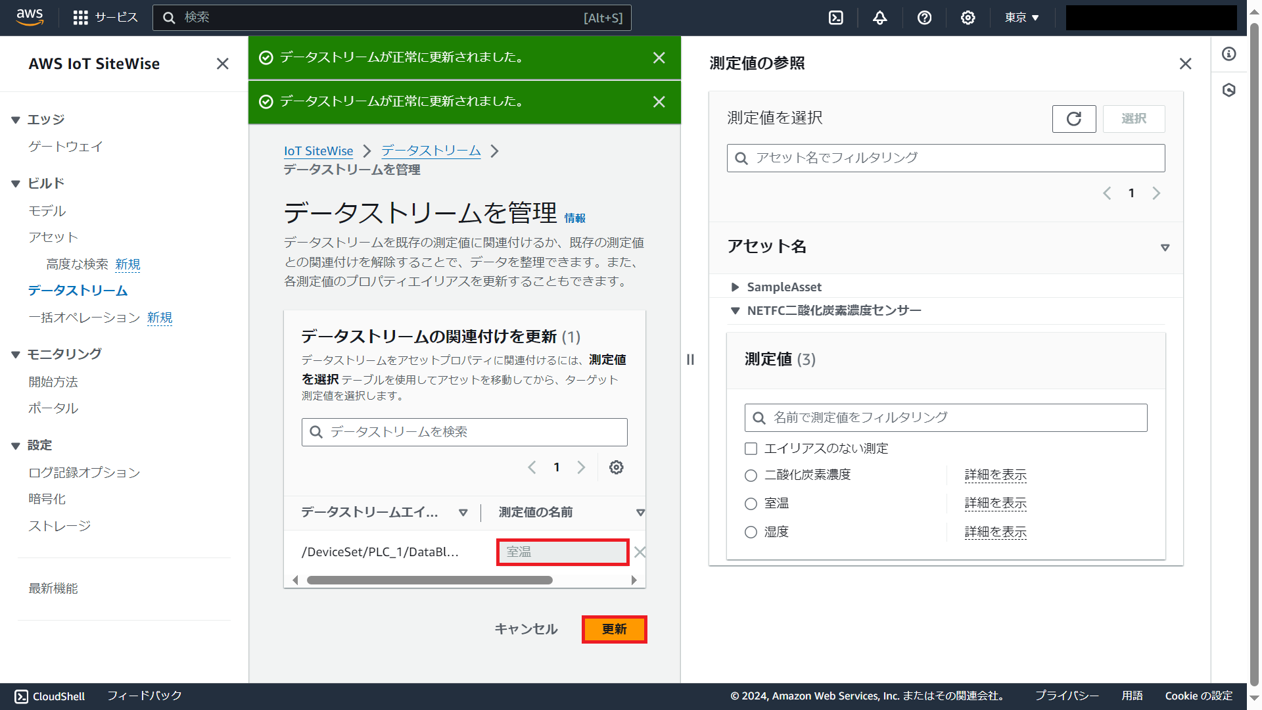
Task: Expand the SampleAsset tree item
Action: tap(734, 287)
